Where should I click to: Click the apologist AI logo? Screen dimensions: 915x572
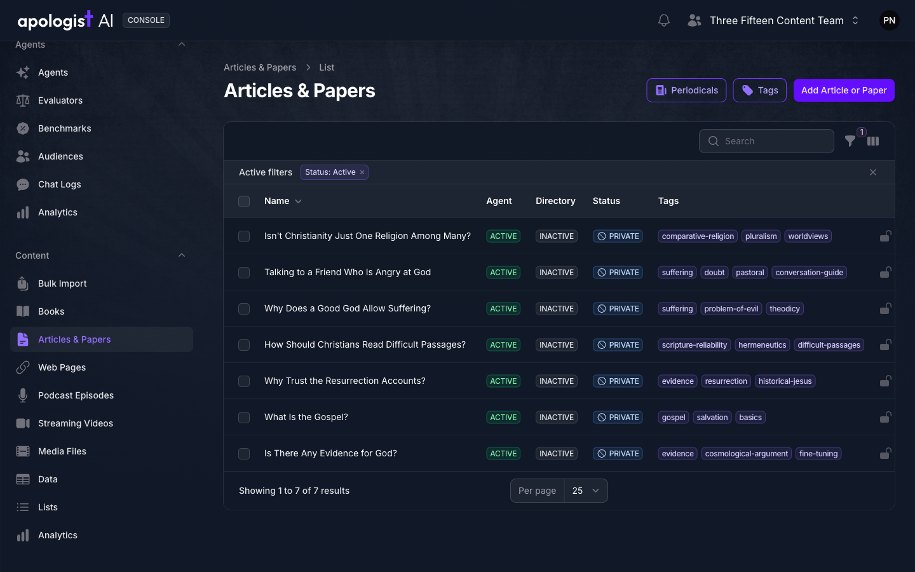(x=65, y=20)
